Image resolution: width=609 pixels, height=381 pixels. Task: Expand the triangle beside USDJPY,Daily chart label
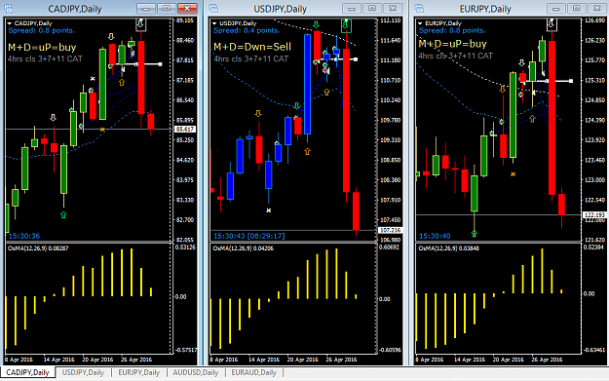(x=214, y=23)
